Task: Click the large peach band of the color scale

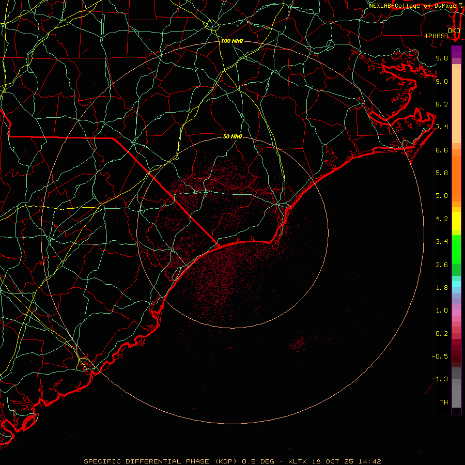Action: (x=456, y=106)
